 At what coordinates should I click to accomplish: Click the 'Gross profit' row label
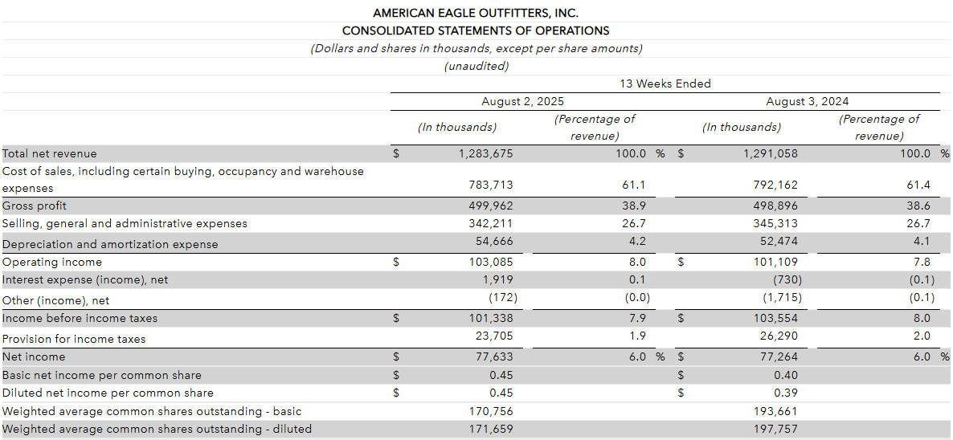[34, 206]
